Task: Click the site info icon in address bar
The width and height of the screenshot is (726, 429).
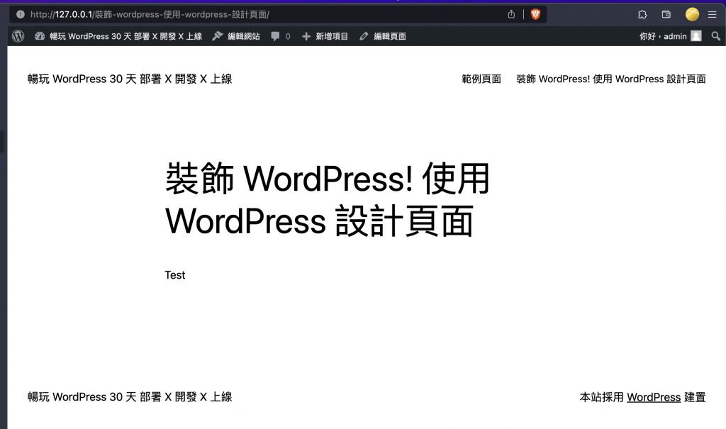Action: (x=21, y=14)
